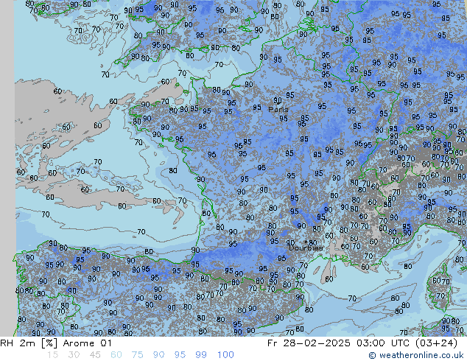Image resolution: width=467 pixels, height=361 pixels.
Task: Click the legend value 90
Action: pyautogui.click(x=159, y=355)
